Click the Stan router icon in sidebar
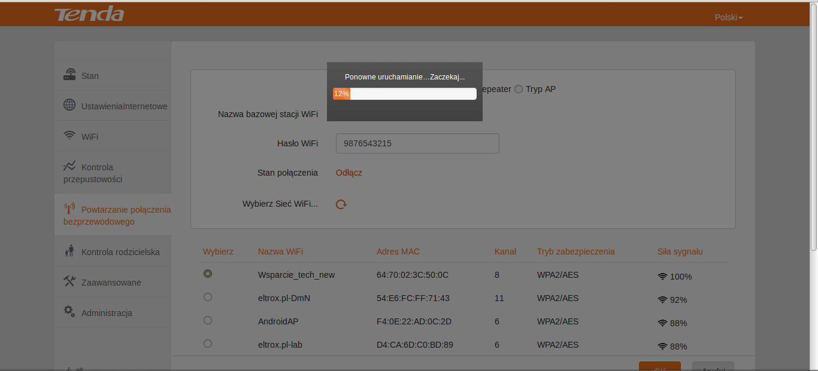The height and width of the screenshot is (371, 818). (70, 75)
